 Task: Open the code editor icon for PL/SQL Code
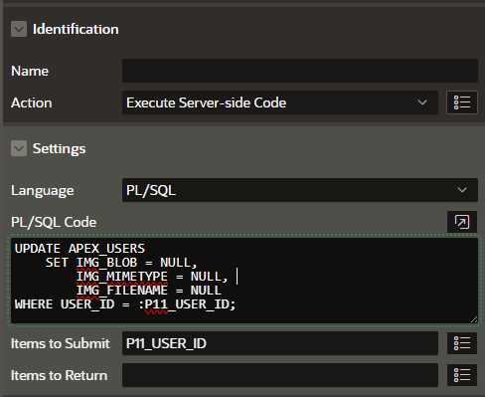click(x=462, y=222)
